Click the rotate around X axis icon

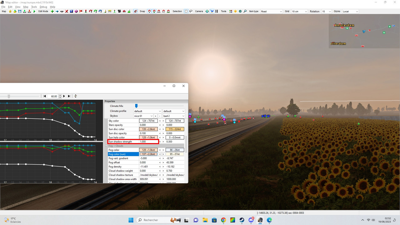(91, 11)
